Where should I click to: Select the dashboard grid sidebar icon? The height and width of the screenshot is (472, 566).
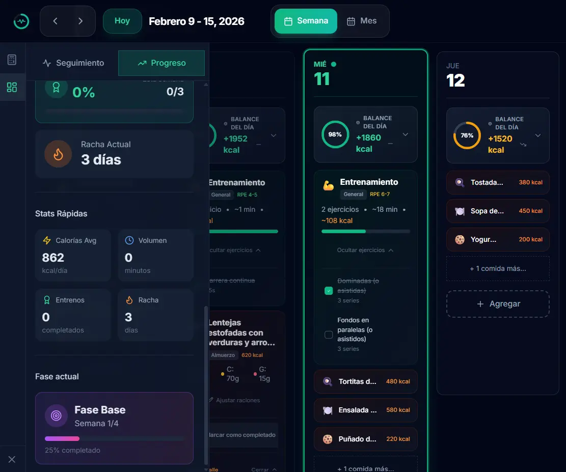12,87
